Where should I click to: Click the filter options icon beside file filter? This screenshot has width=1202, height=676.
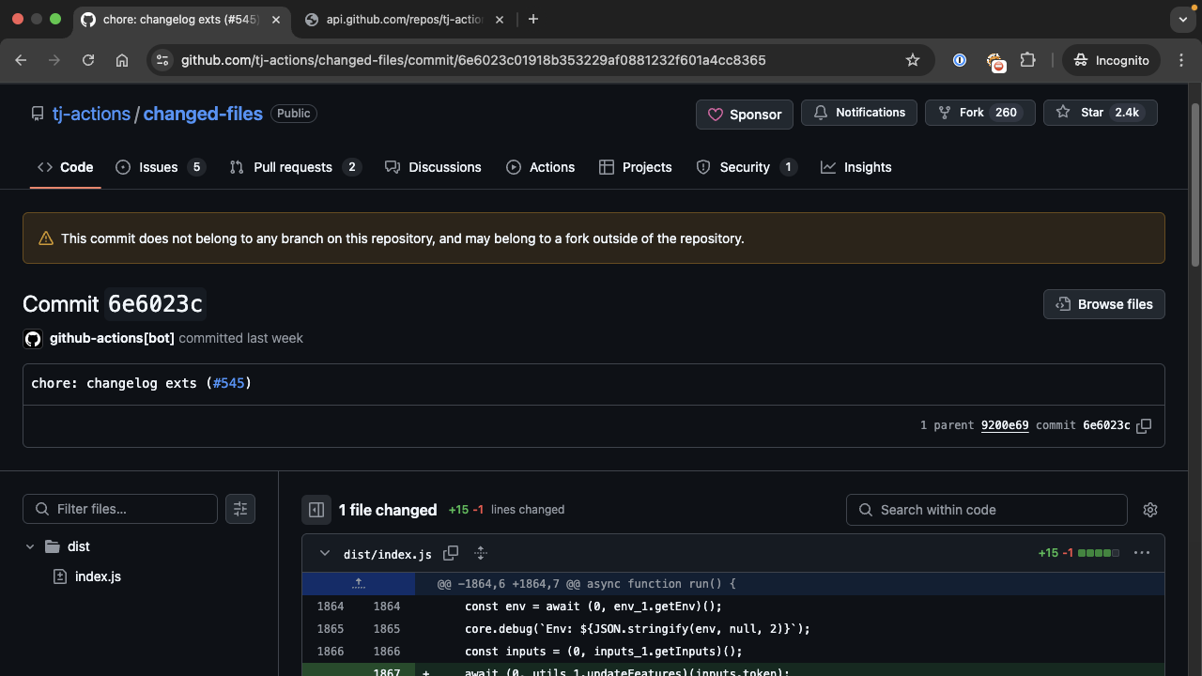click(x=240, y=509)
